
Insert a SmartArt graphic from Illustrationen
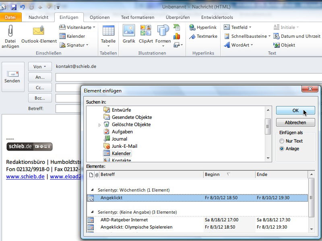177,27
